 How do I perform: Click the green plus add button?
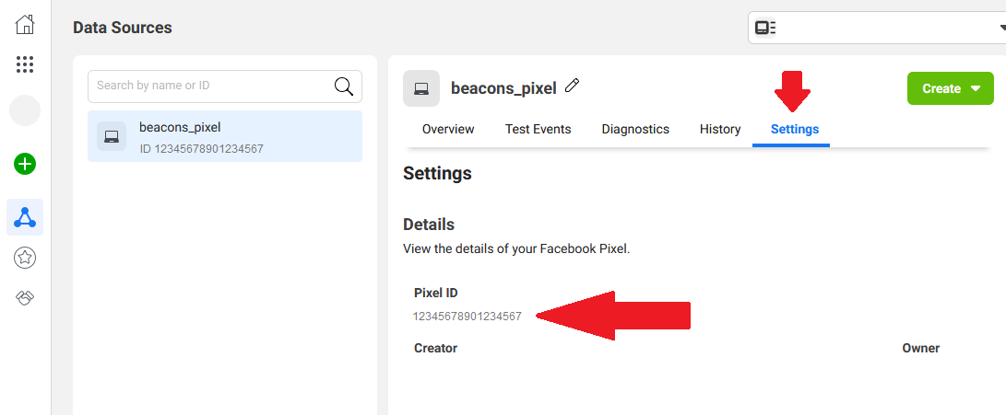point(25,165)
